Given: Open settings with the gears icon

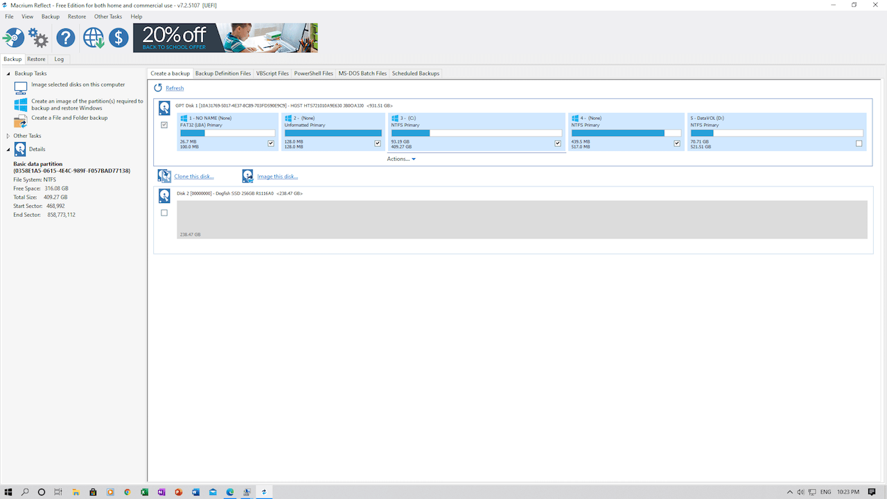Looking at the screenshot, I should point(39,38).
